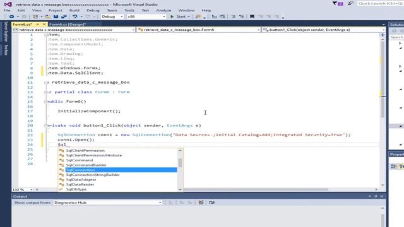The height and width of the screenshot is (227, 404).
Task: Open the Tools menu
Action: click(x=129, y=10)
